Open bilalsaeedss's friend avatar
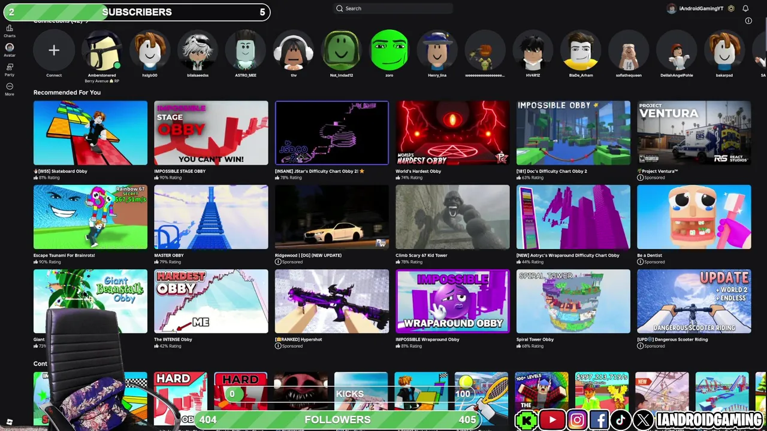The height and width of the screenshot is (431, 767). tap(198, 50)
